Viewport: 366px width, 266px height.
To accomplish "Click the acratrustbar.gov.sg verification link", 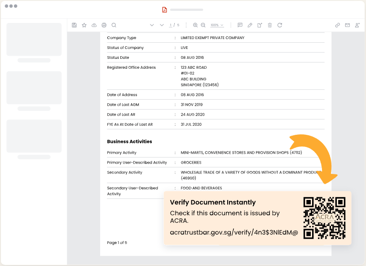I will coord(234,233).
